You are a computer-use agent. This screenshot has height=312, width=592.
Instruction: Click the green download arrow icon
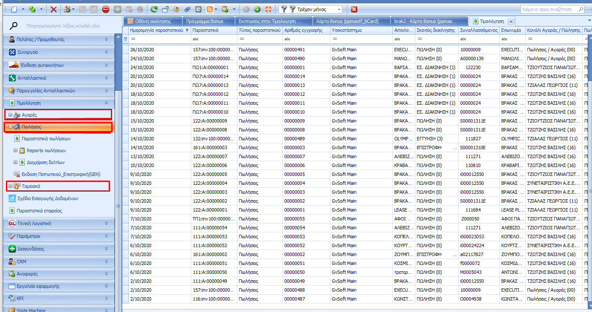pos(257,9)
